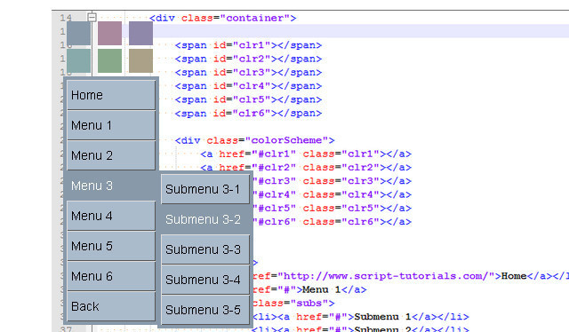
Task: Click the div class="colorScheme" code line
Action: pos(255,140)
